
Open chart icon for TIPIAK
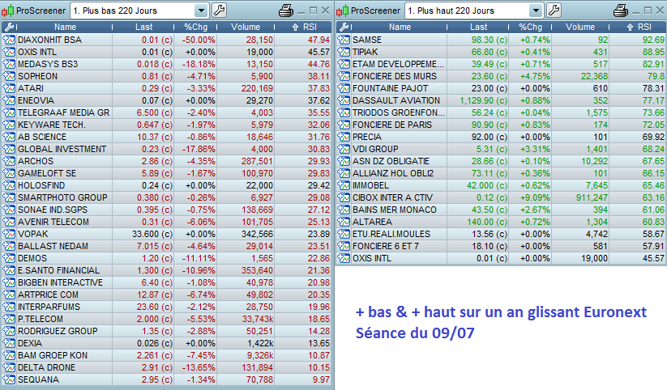[344, 52]
